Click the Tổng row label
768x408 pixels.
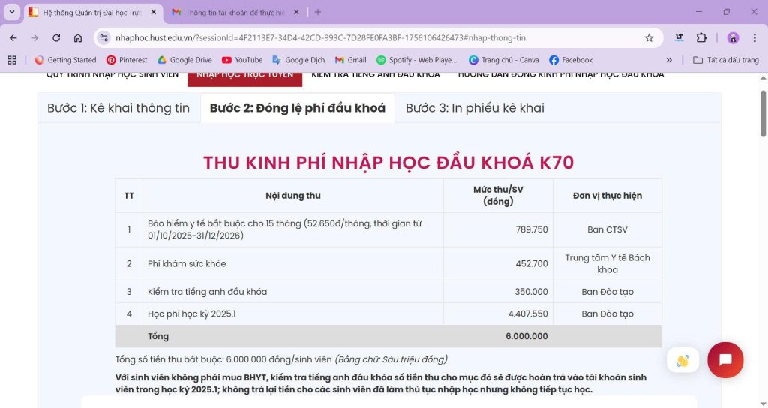pos(158,336)
